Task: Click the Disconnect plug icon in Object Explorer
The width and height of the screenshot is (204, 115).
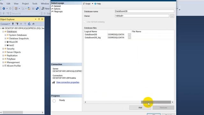Action: pyautogui.click(x=17, y=24)
